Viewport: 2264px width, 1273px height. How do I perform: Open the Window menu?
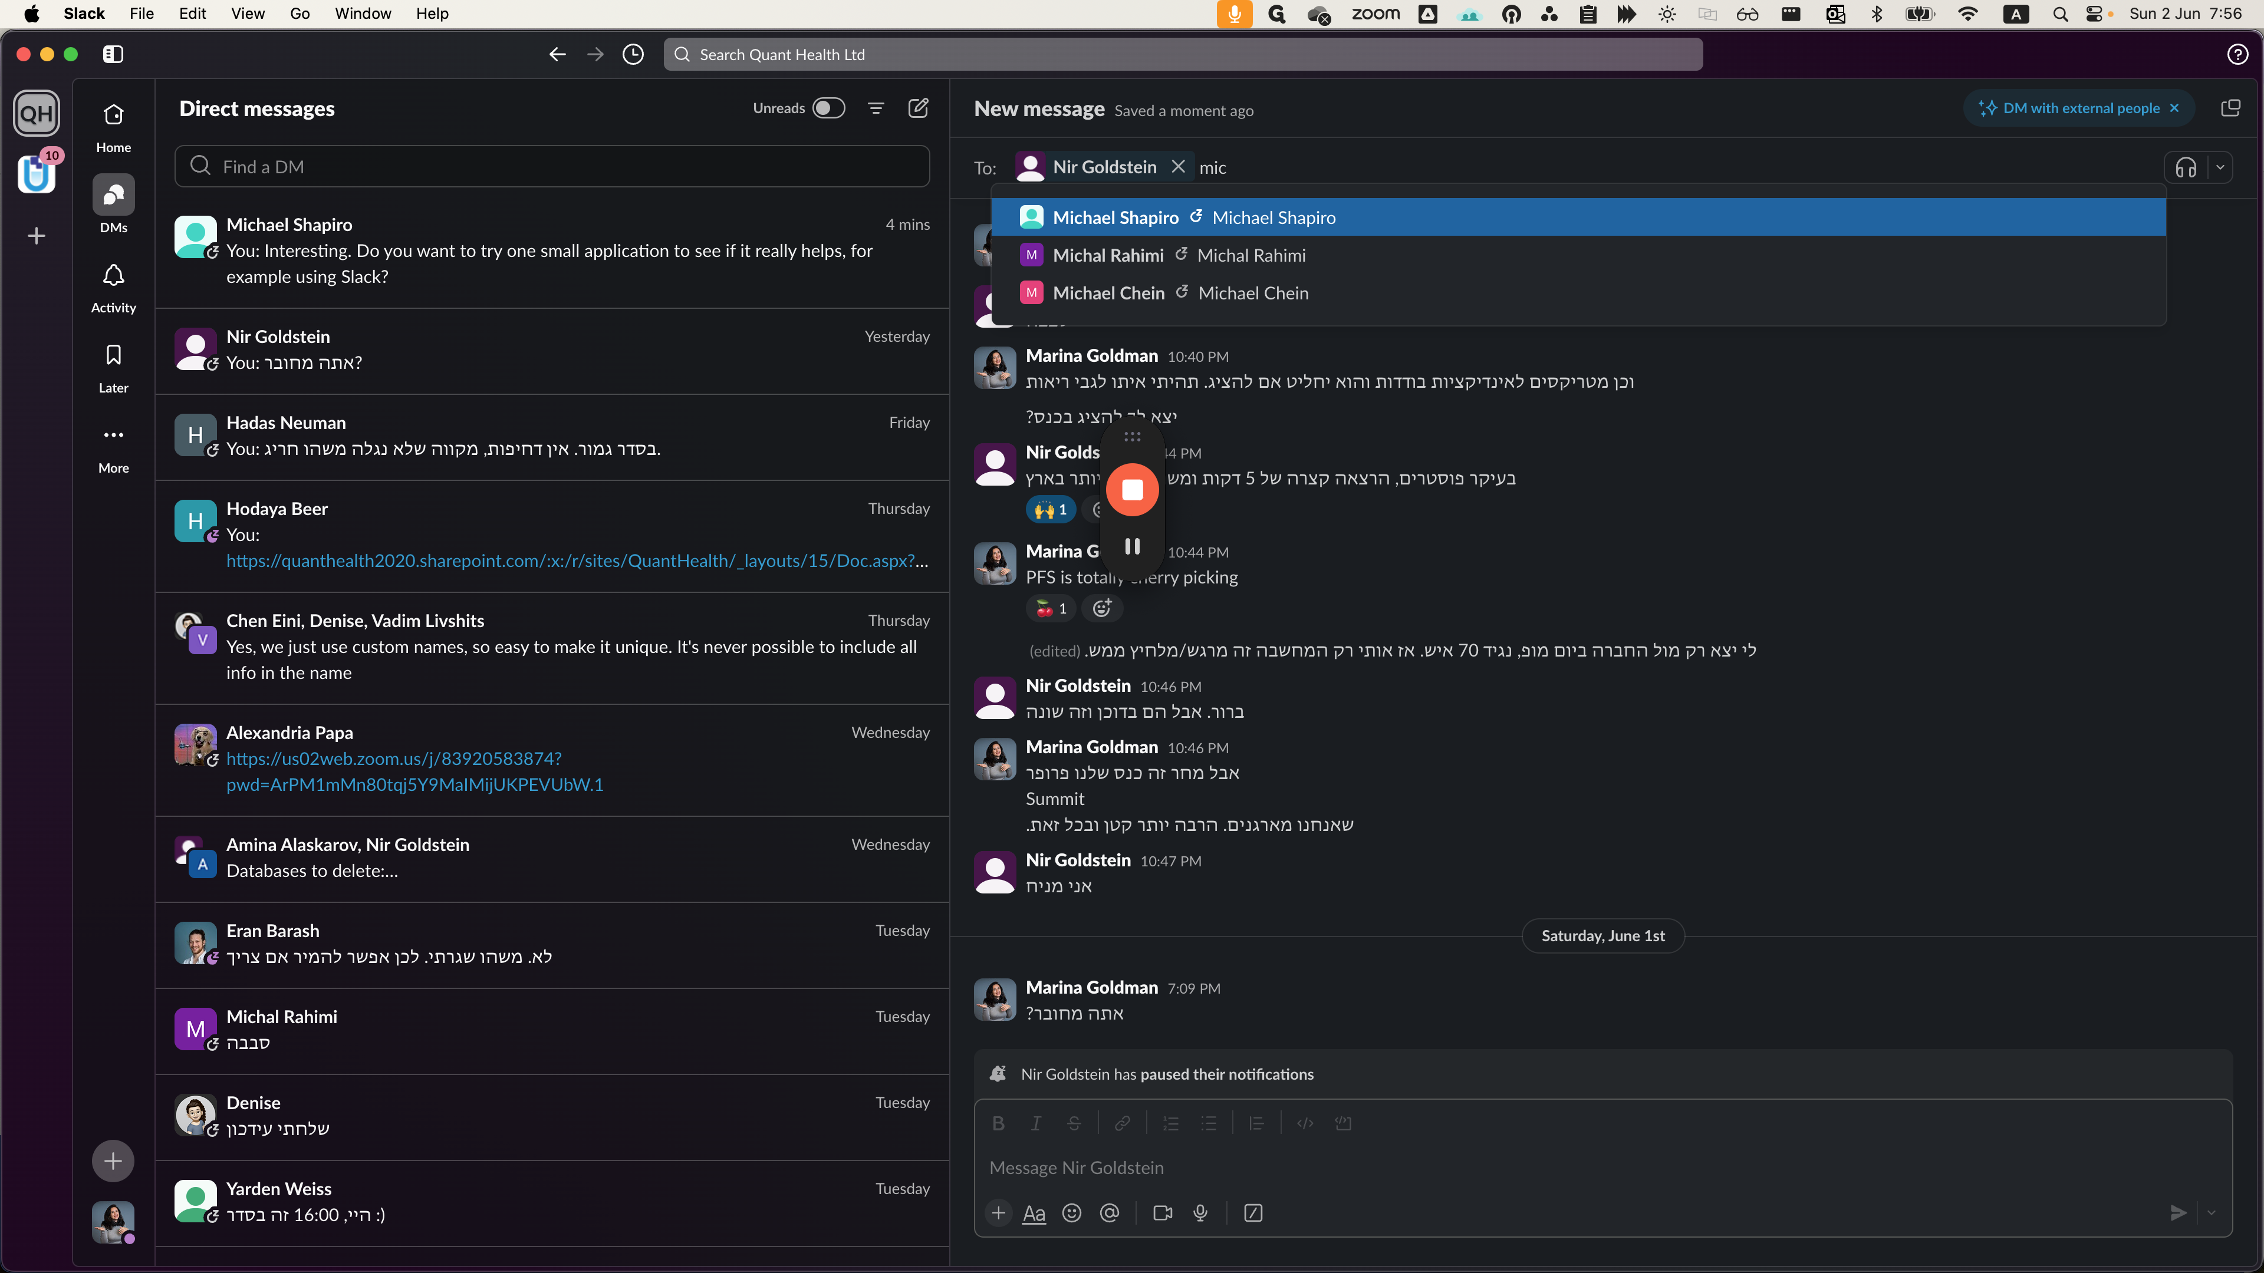coord(363,13)
